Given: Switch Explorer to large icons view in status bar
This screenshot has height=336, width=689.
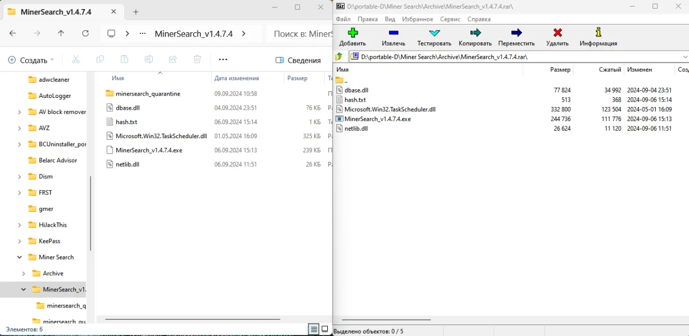Looking at the screenshot, I should coord(325,329).
